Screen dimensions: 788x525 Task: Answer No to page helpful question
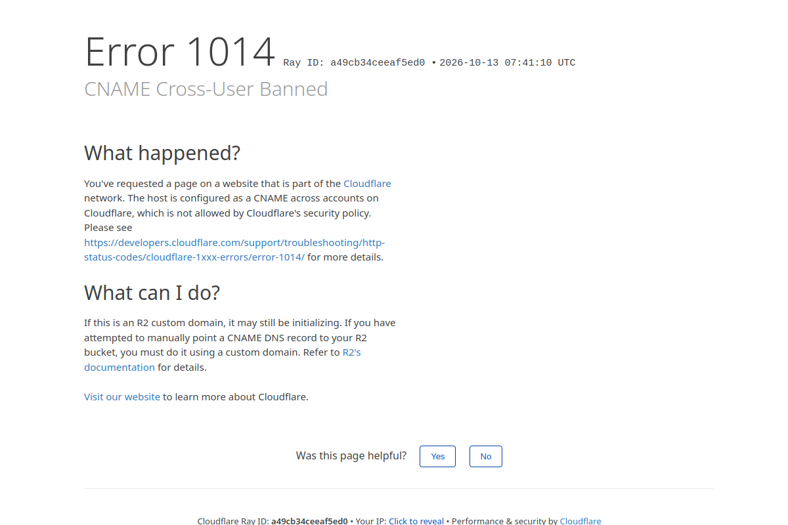pos(486,457)
